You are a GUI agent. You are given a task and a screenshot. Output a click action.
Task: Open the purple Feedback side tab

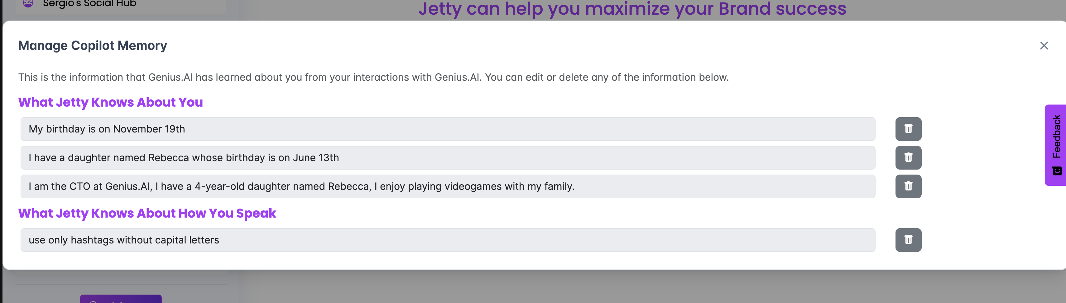coord(1056,145)
